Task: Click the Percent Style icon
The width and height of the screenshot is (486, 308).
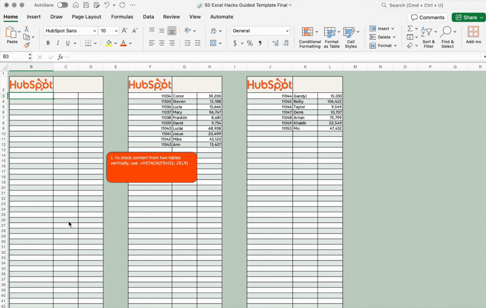Action: (x=250, y=43)
